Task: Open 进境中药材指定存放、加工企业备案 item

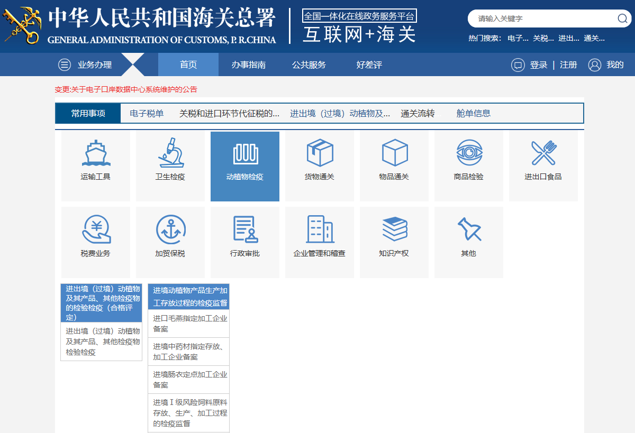Action: 188,352
